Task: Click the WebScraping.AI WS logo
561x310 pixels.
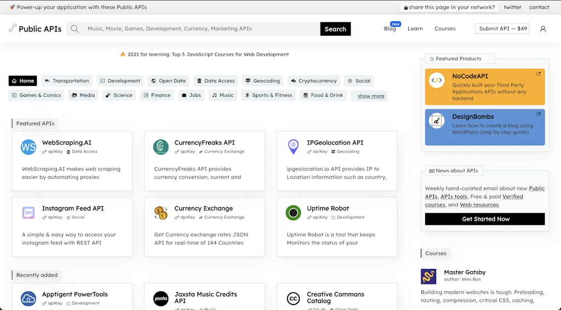Action: point(28,147)
